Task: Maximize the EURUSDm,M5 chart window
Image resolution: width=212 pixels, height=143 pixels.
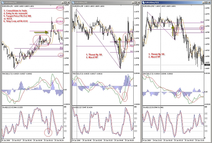Action: click(x=136, y=2)
